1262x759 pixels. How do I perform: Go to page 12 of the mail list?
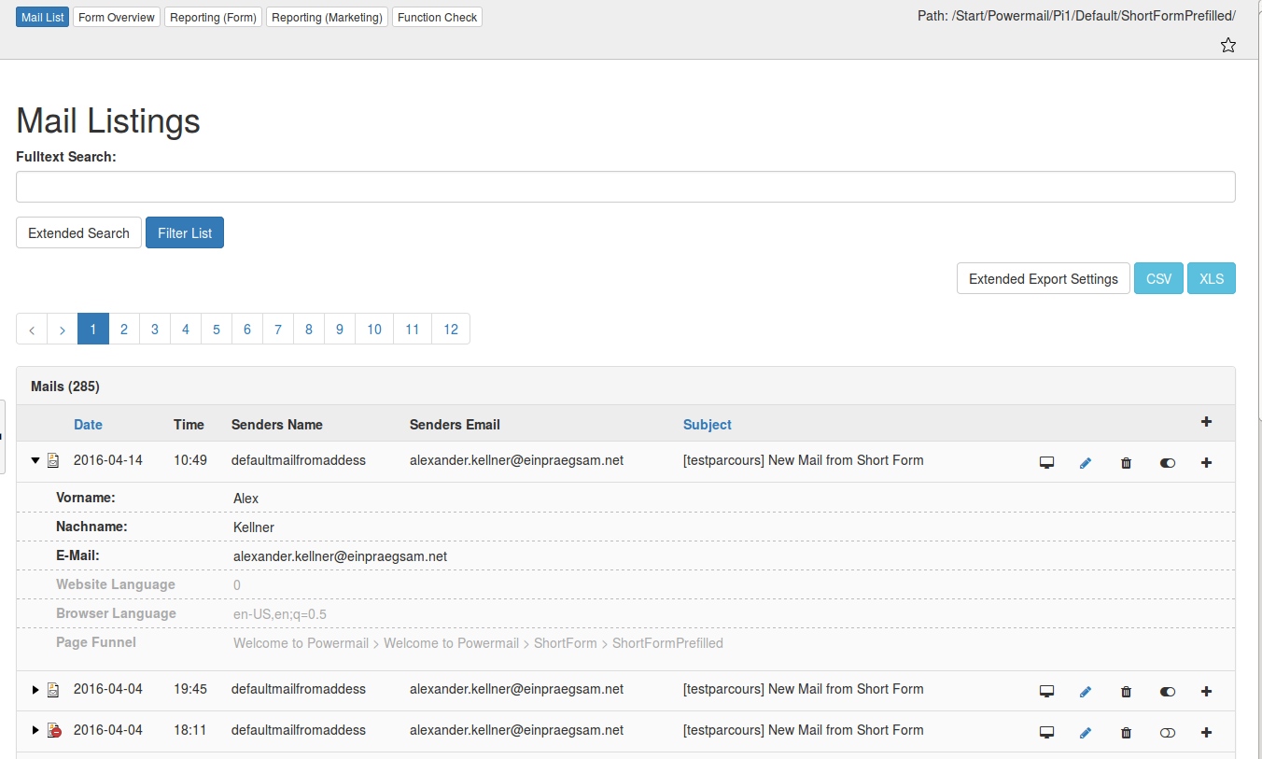point(451,329)
